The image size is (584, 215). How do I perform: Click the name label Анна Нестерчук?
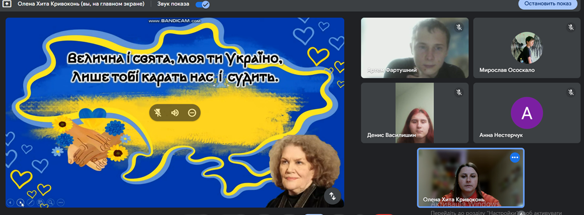(x=501, y=135)
